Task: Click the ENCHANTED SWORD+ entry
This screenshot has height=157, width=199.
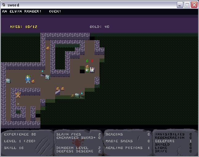Action: pos(78,138)
